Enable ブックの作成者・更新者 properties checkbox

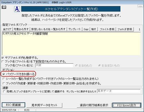tap(4, 83)
